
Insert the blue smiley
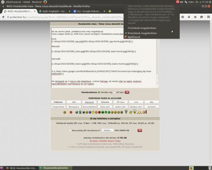click(x=90, y=112)
